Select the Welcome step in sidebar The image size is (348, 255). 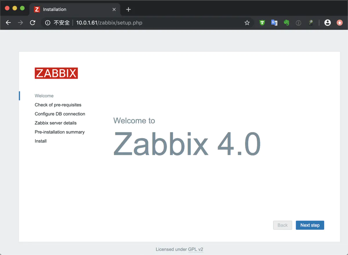coord(44,96)
